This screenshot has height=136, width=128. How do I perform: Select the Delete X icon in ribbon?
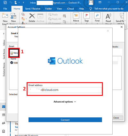(x=32, y=16)
